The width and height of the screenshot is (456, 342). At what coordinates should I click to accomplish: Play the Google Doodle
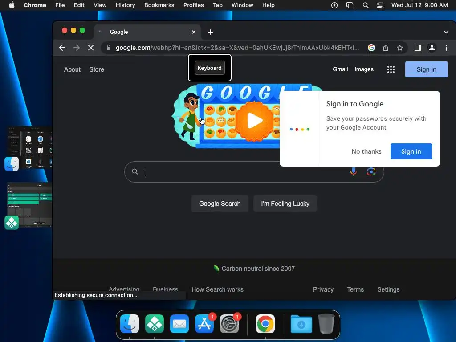coord(254,120)
